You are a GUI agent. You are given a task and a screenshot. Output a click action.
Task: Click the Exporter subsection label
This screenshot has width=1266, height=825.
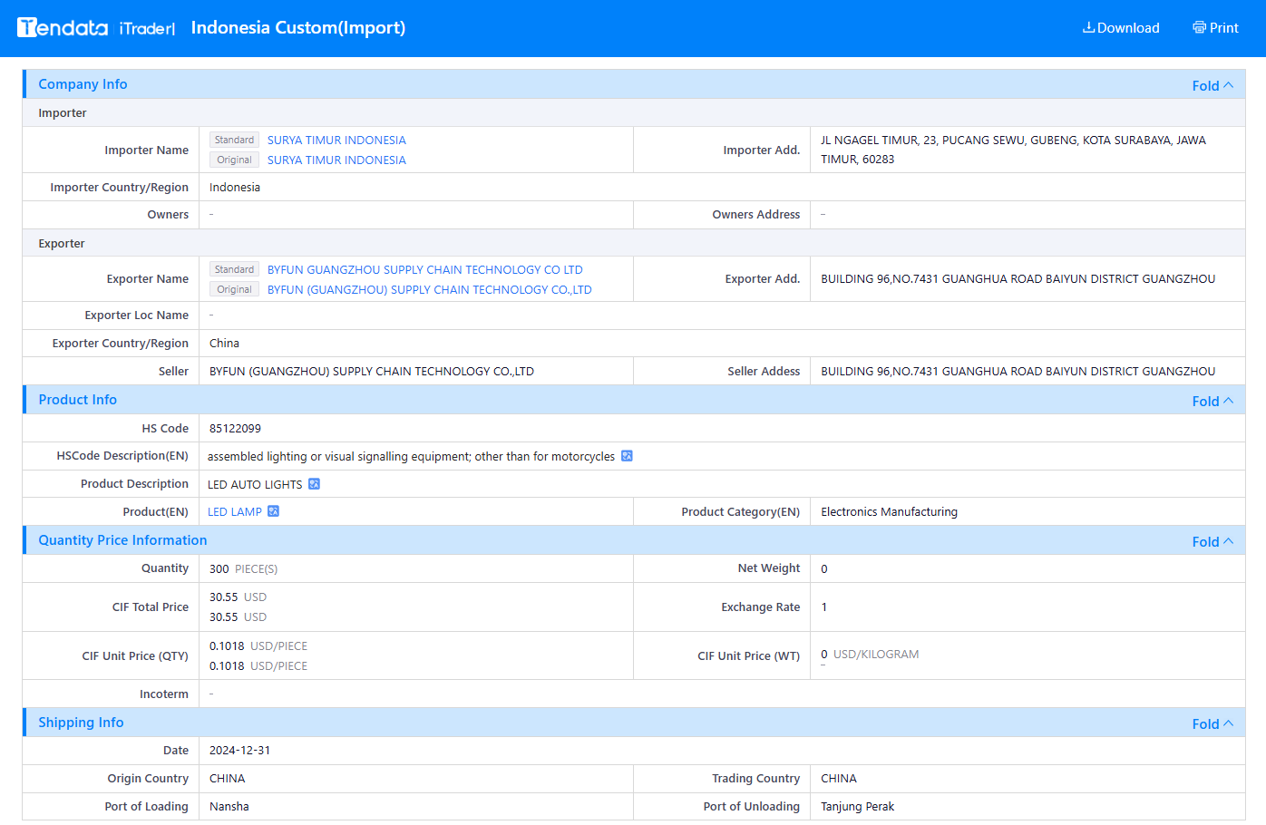click(62, 243)
